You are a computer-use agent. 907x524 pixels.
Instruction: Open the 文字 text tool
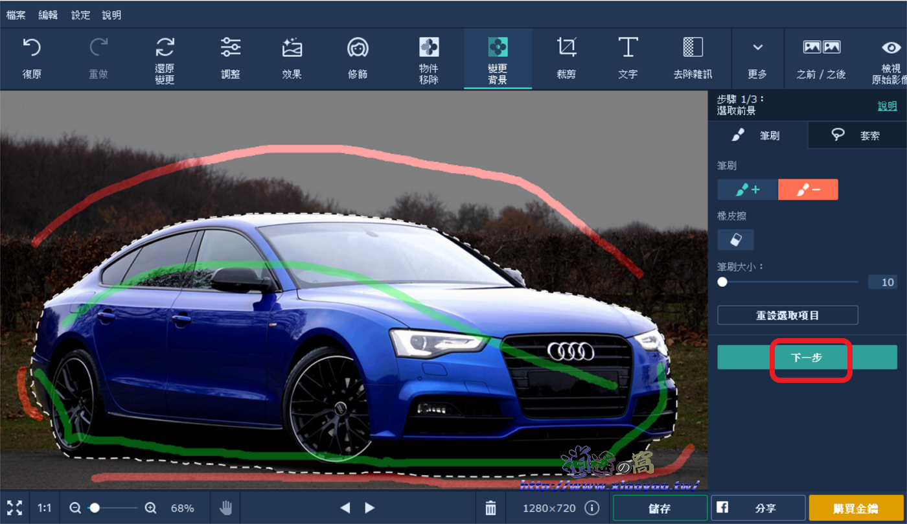pos(628,59)
